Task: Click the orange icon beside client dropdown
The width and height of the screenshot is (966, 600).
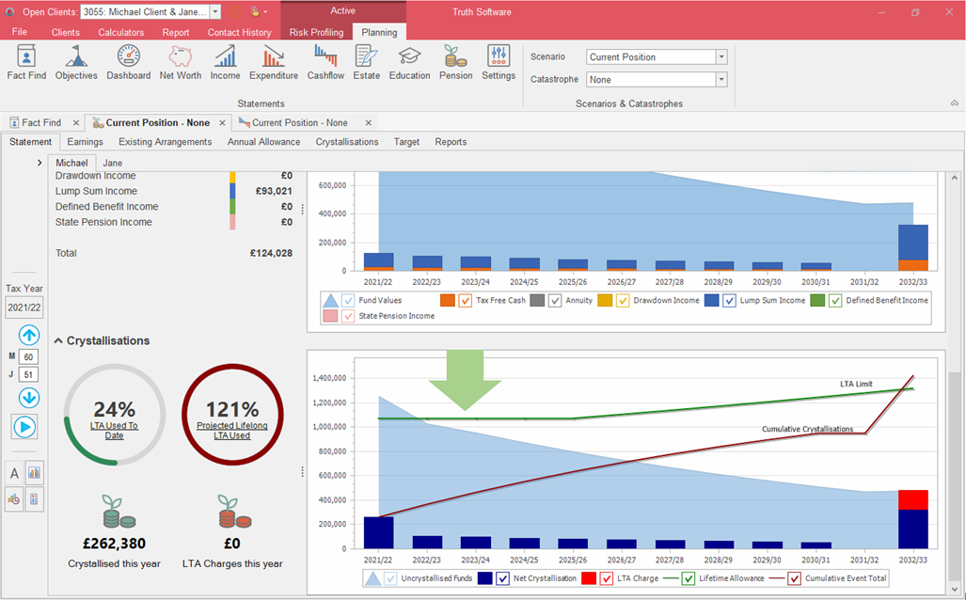Action: 235,11
